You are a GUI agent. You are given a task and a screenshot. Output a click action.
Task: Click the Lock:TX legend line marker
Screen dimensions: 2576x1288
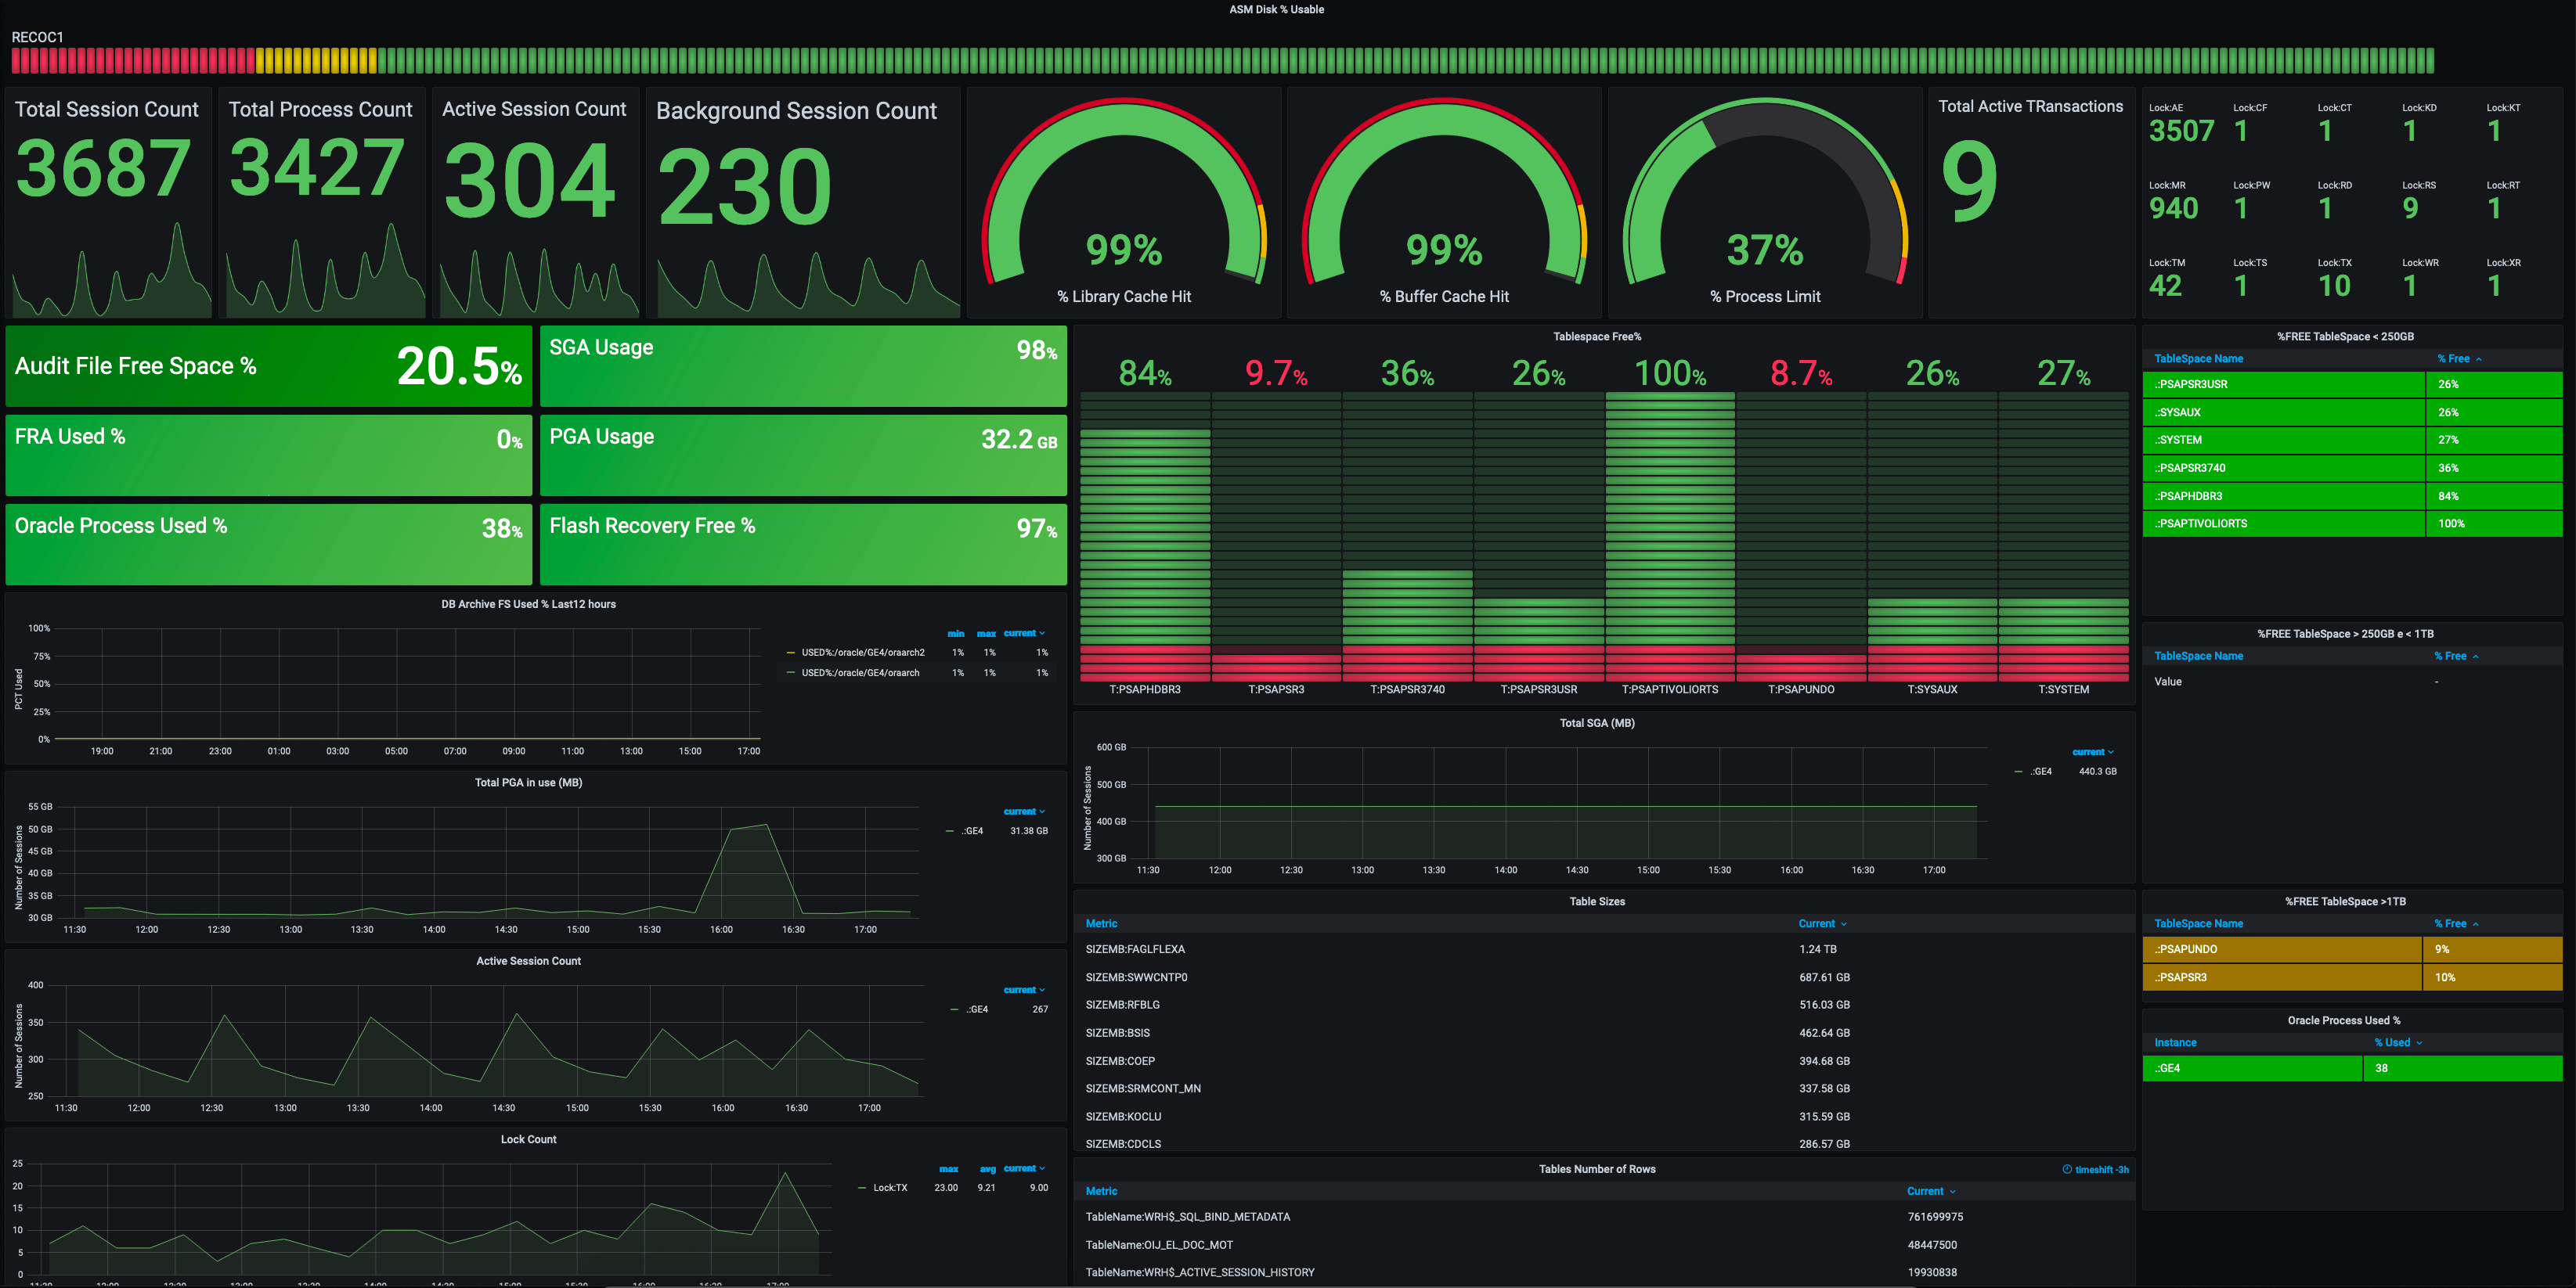[x=862, y=1188]
